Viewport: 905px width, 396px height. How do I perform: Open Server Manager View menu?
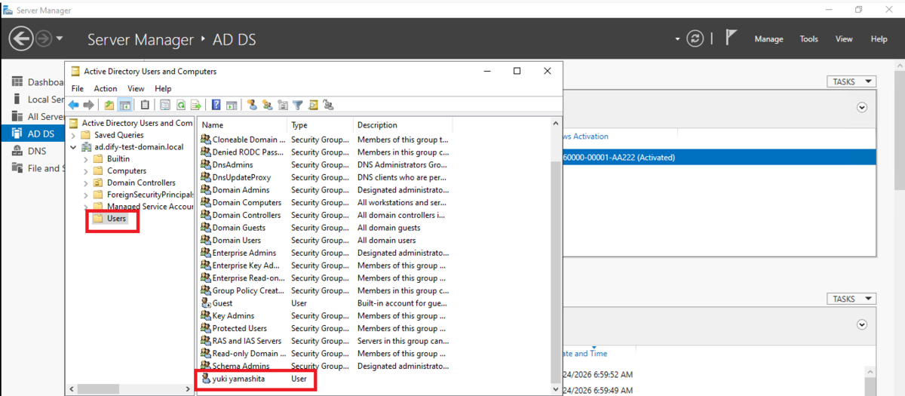tap(844, 39)
